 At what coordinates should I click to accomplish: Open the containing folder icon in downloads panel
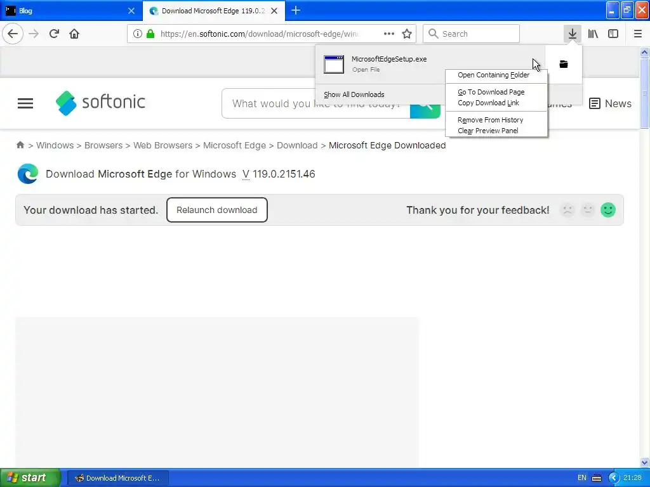pos(564,64)
